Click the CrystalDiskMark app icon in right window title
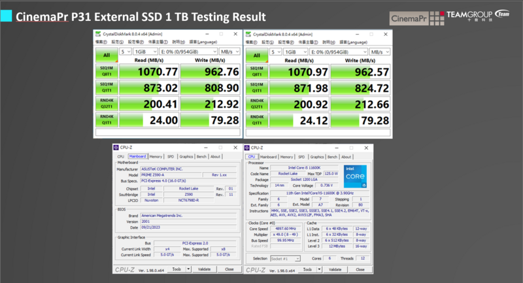523x283 pixels. pos(248,35)
